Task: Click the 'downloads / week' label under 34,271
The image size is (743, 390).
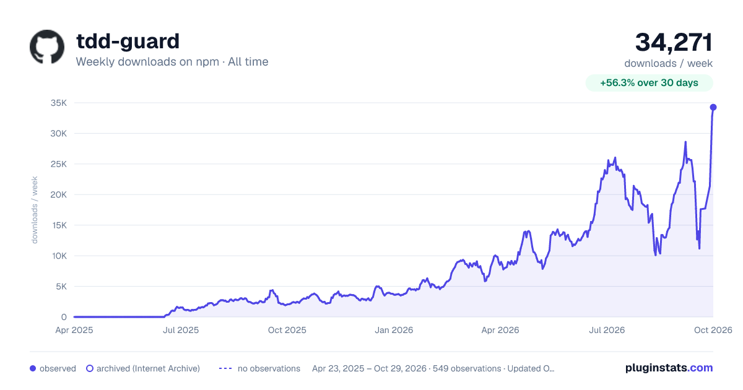Action: (669, 63)
